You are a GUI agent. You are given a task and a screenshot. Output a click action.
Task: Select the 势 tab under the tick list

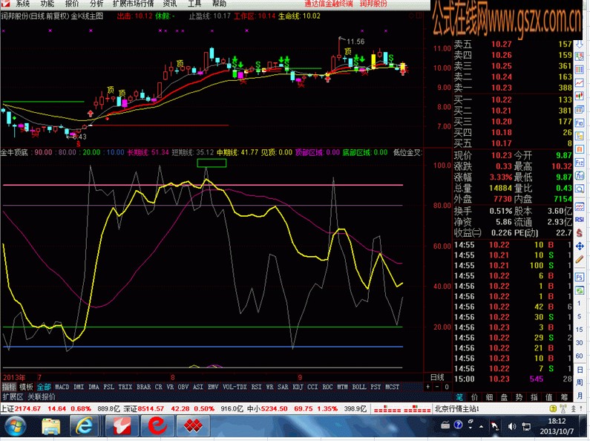(x=519, y=397)
